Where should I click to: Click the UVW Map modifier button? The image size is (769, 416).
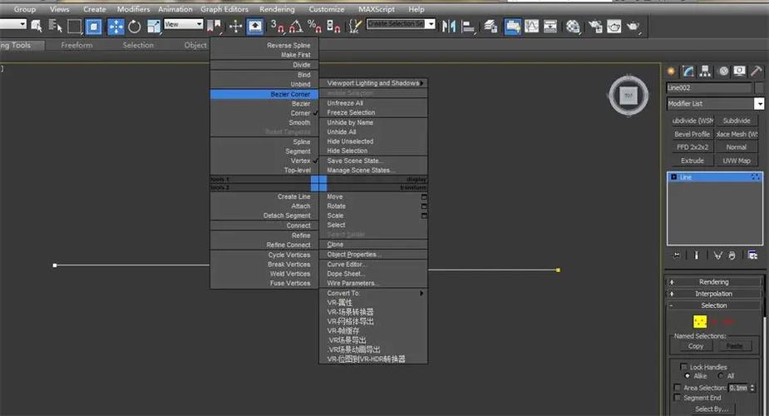pyautogui.click(x=736, y=161)
